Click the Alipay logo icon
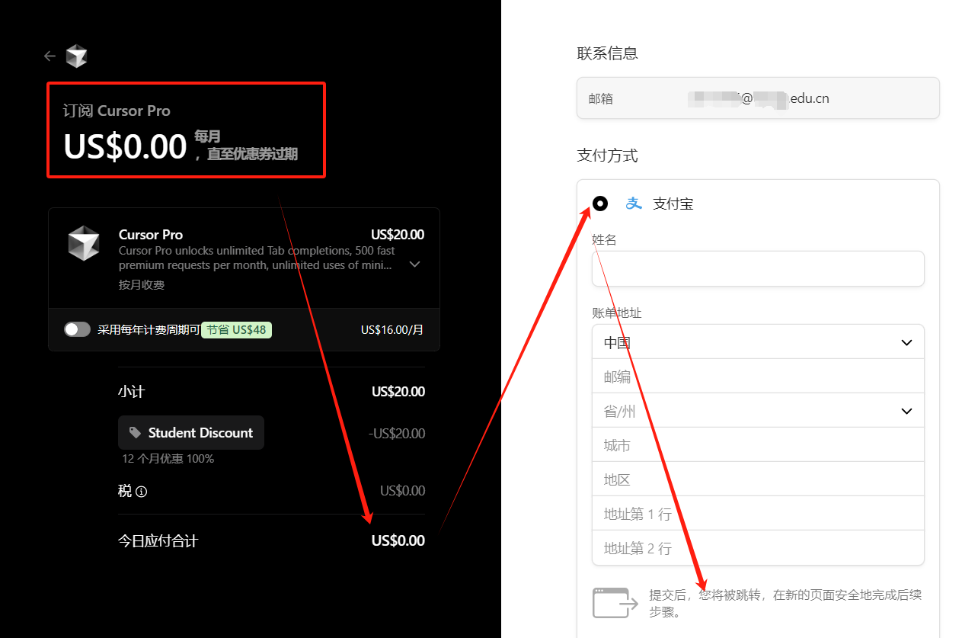Image resolution: width=978 pixels, height=638 pixels. 634,204
